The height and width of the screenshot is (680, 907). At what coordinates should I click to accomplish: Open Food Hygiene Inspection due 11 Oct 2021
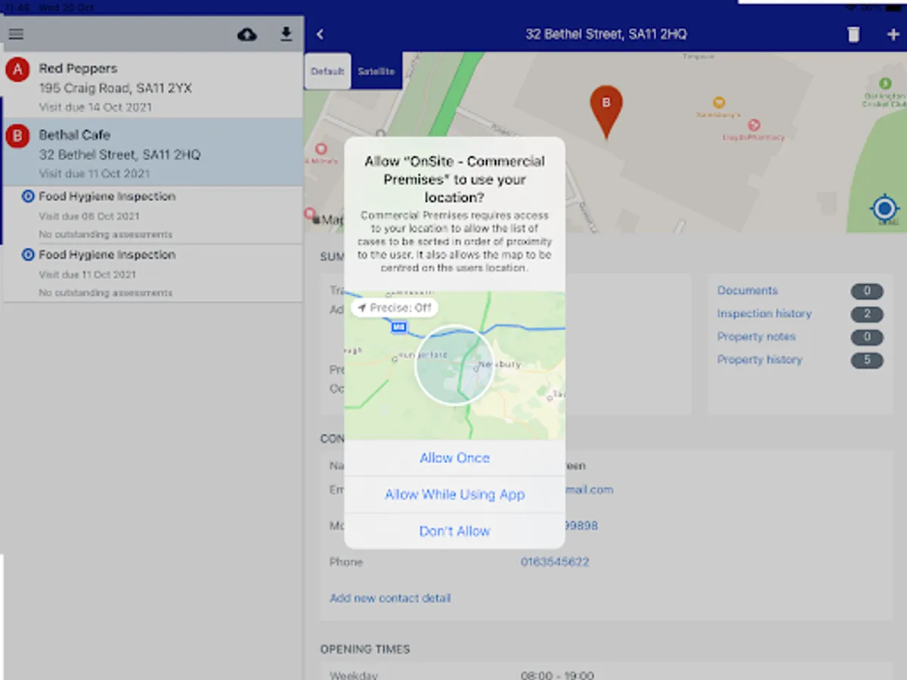pyautogui.click(x=152, y=273)
